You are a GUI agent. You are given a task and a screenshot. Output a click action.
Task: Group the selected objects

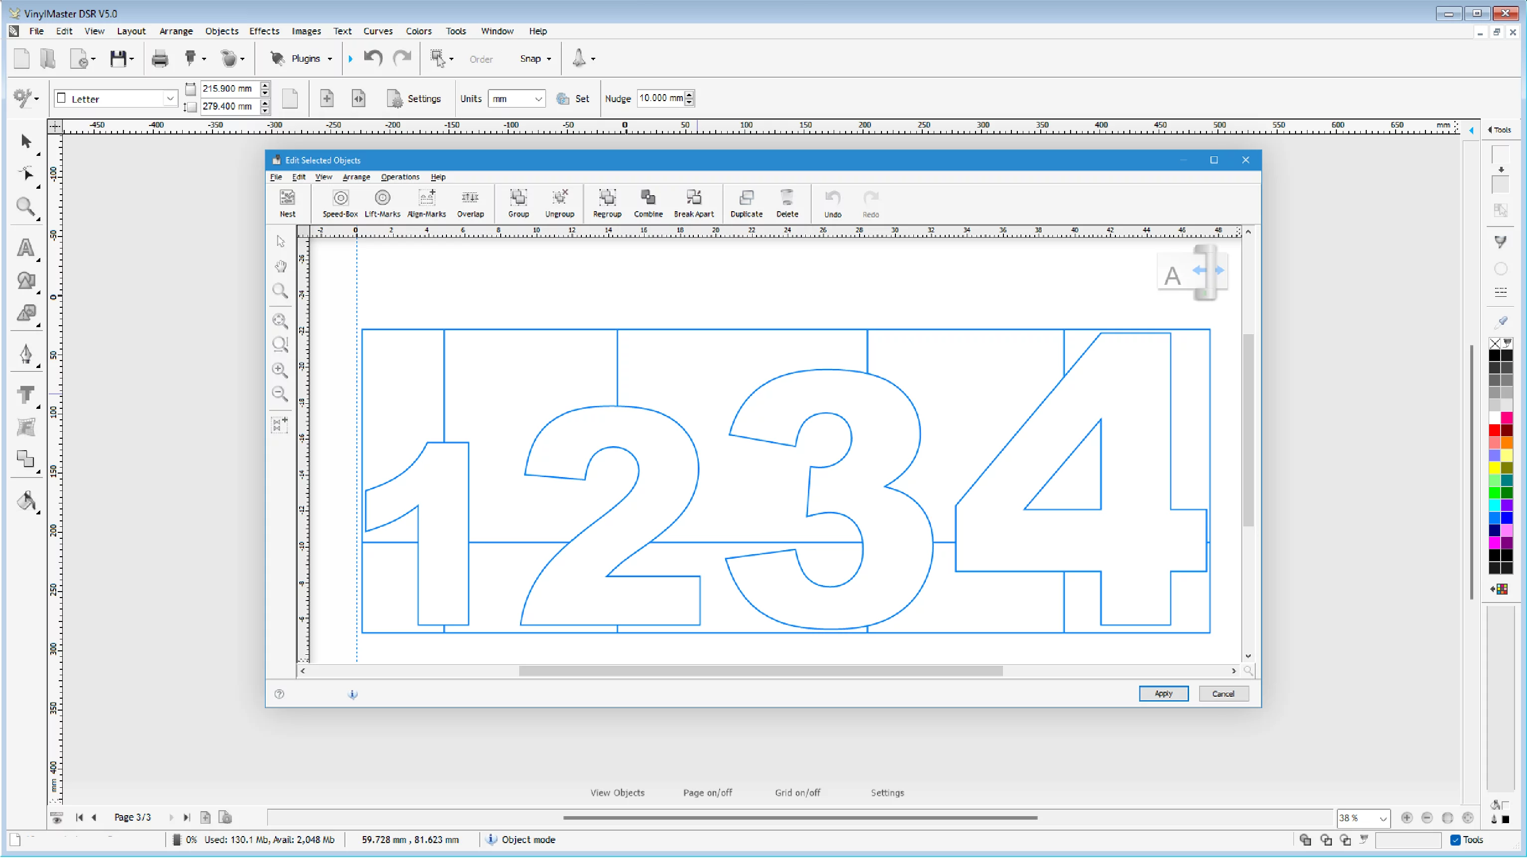(518, 203)
